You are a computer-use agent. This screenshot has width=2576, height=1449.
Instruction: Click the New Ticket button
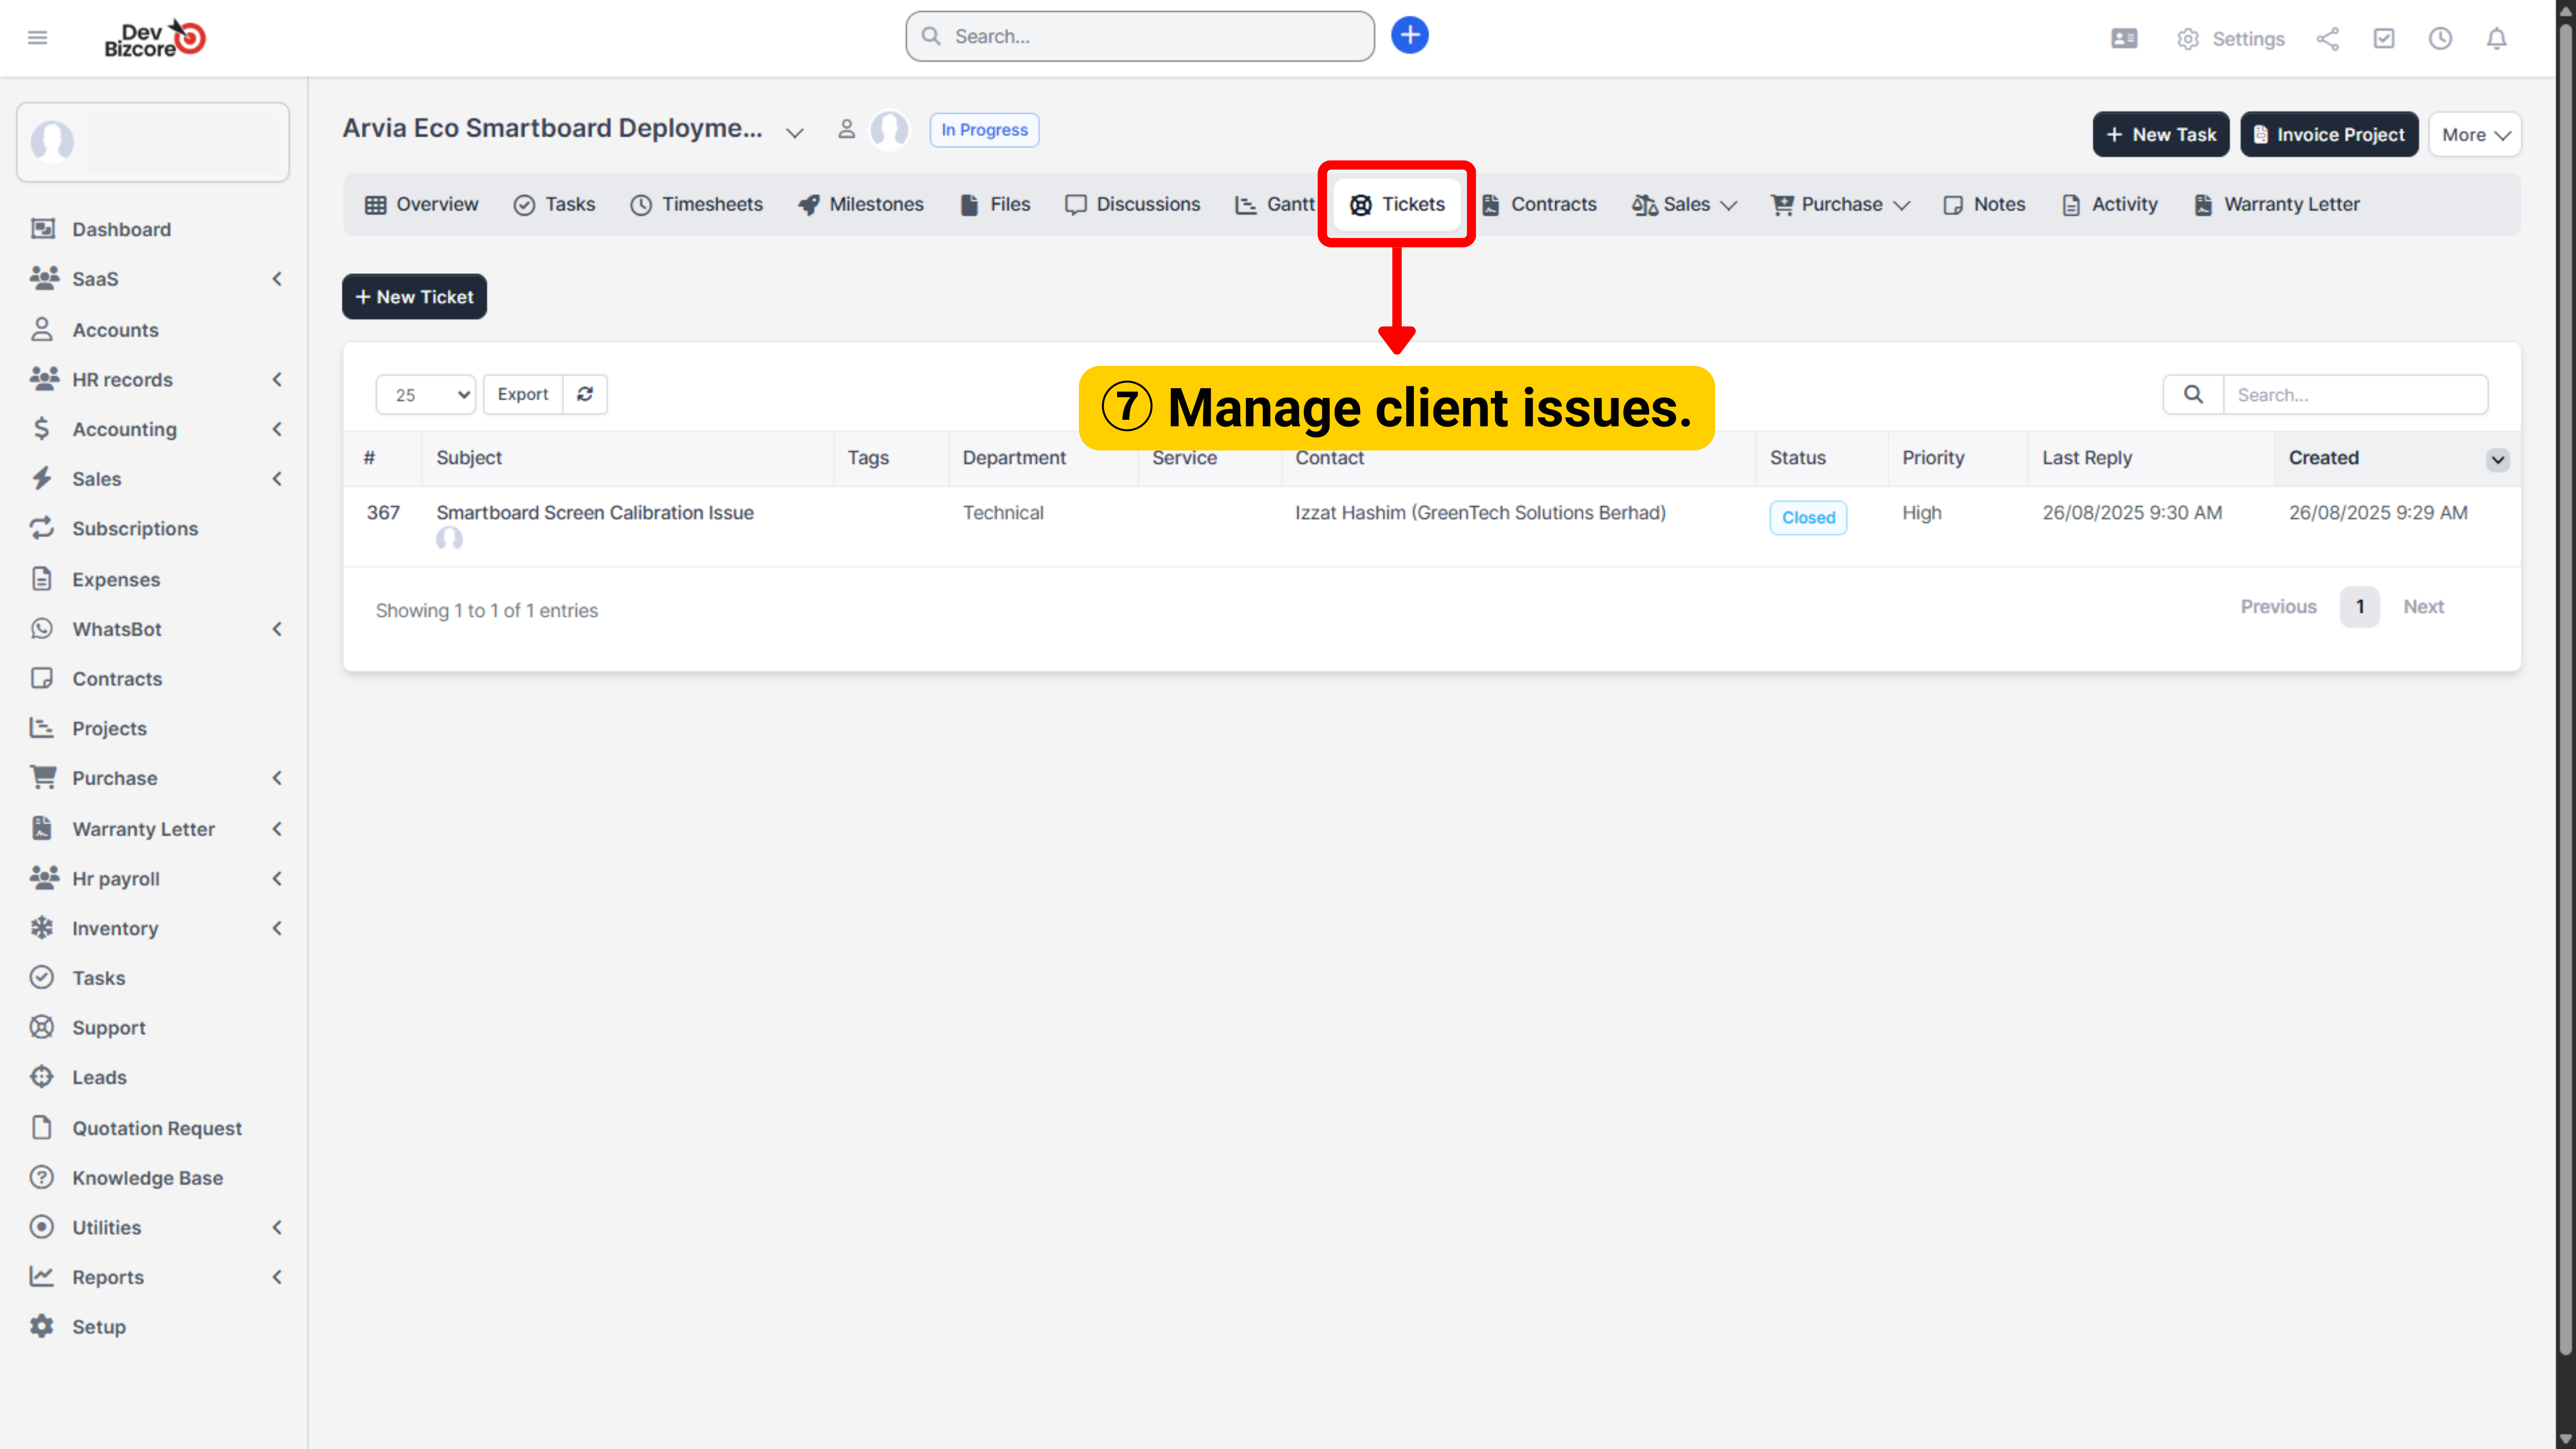pos(414,297)
